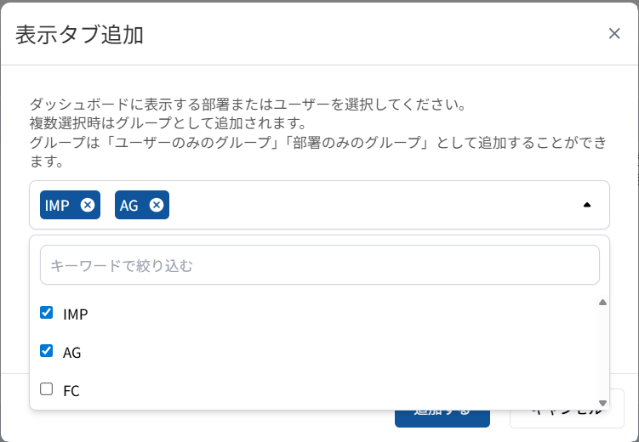Click the AG selected tag text
This screenshot has height=442, width=639.
[x=129, y=205]
